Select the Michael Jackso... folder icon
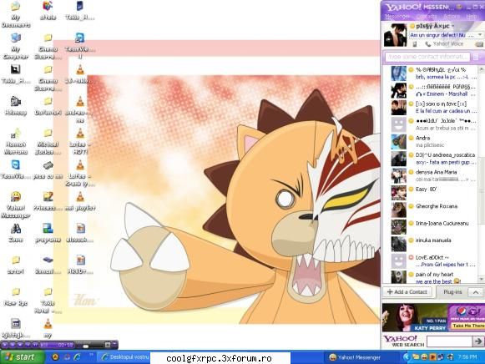Screen dimensions: 485x364 [x=48, y=141]
